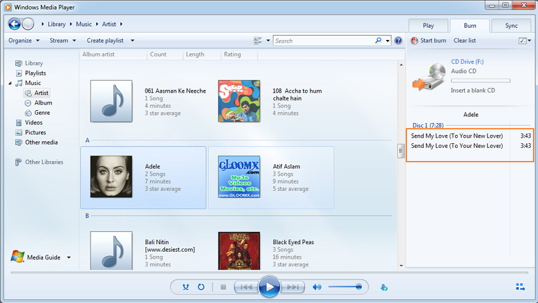The image size is (538, 303).
Task: Switch to the Play tab
Action: [429, 25]
